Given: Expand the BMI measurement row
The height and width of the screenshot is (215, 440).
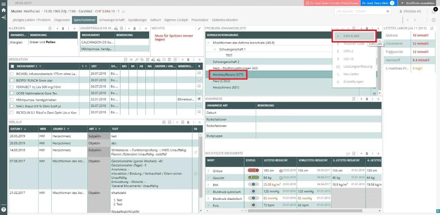Looking at the screenshot, I should pos(208,185).
